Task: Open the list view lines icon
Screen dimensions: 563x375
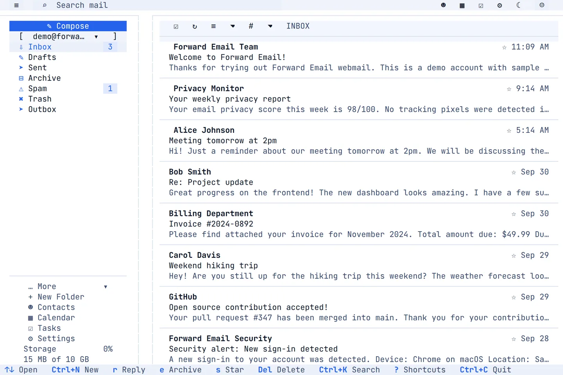Action: [213, 26]
